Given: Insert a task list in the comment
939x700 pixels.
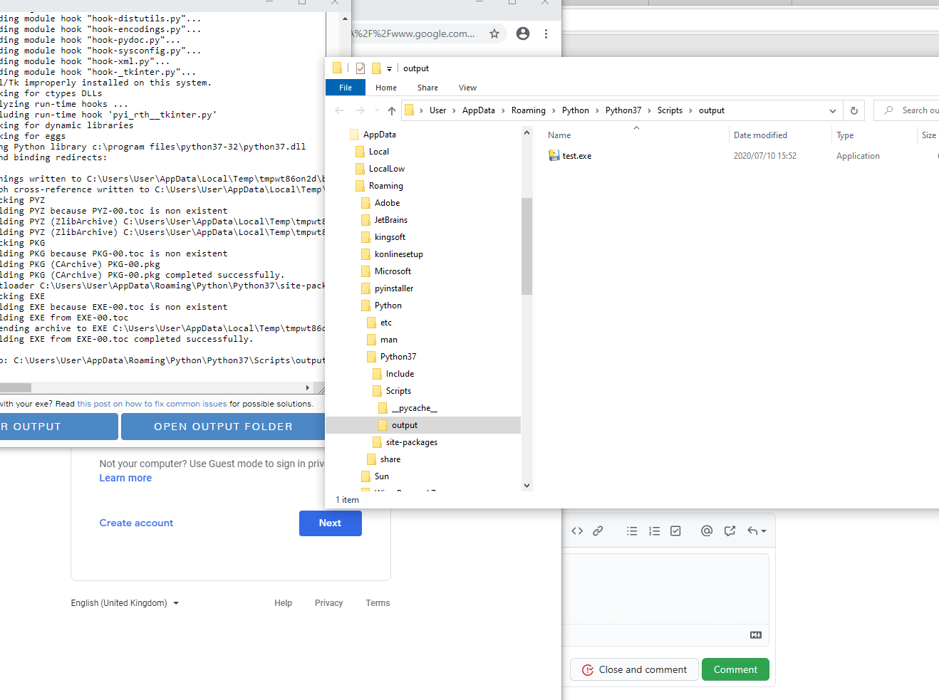Looking at the screenshot, I should point(675,531).
